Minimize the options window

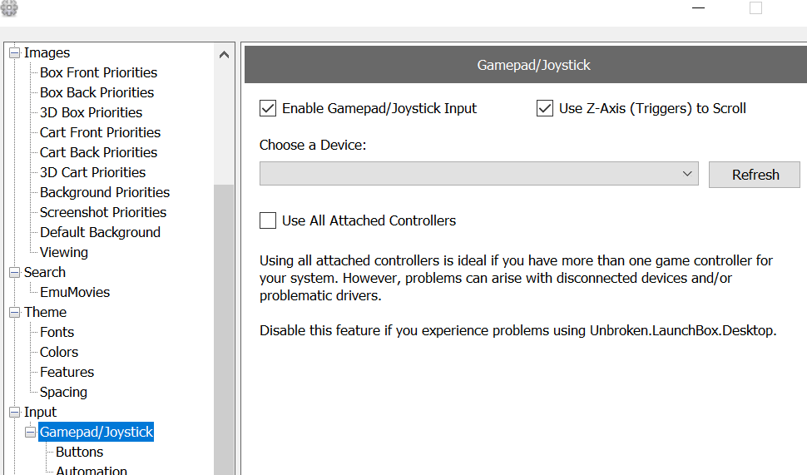(698, 7)
